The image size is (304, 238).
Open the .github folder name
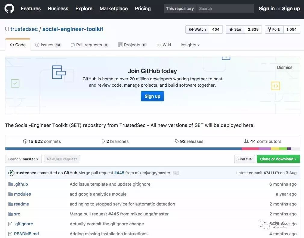click(x=21, y=184)
